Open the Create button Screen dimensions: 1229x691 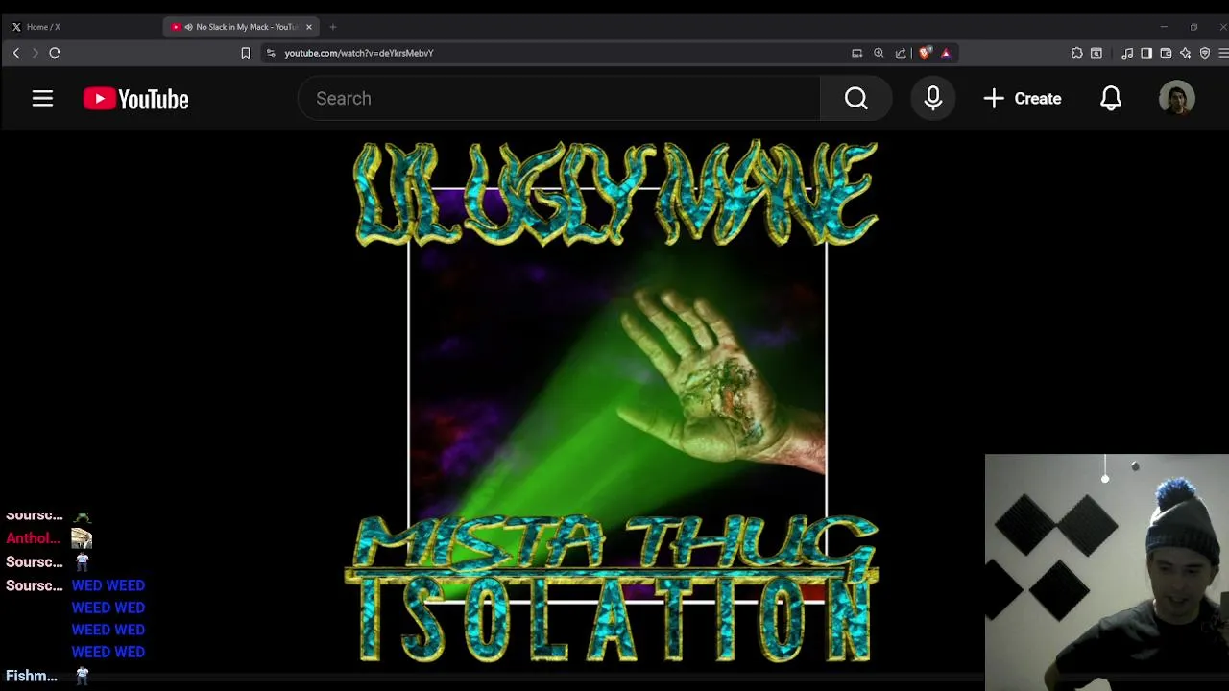(x=1023, y=99)
